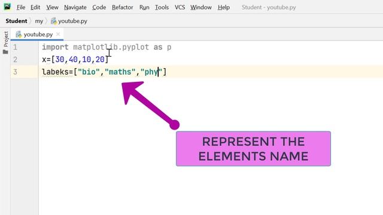The width and height of the screenshot is (383, 215).
Task: Click the word import on line 1
Action: [55, 47]
